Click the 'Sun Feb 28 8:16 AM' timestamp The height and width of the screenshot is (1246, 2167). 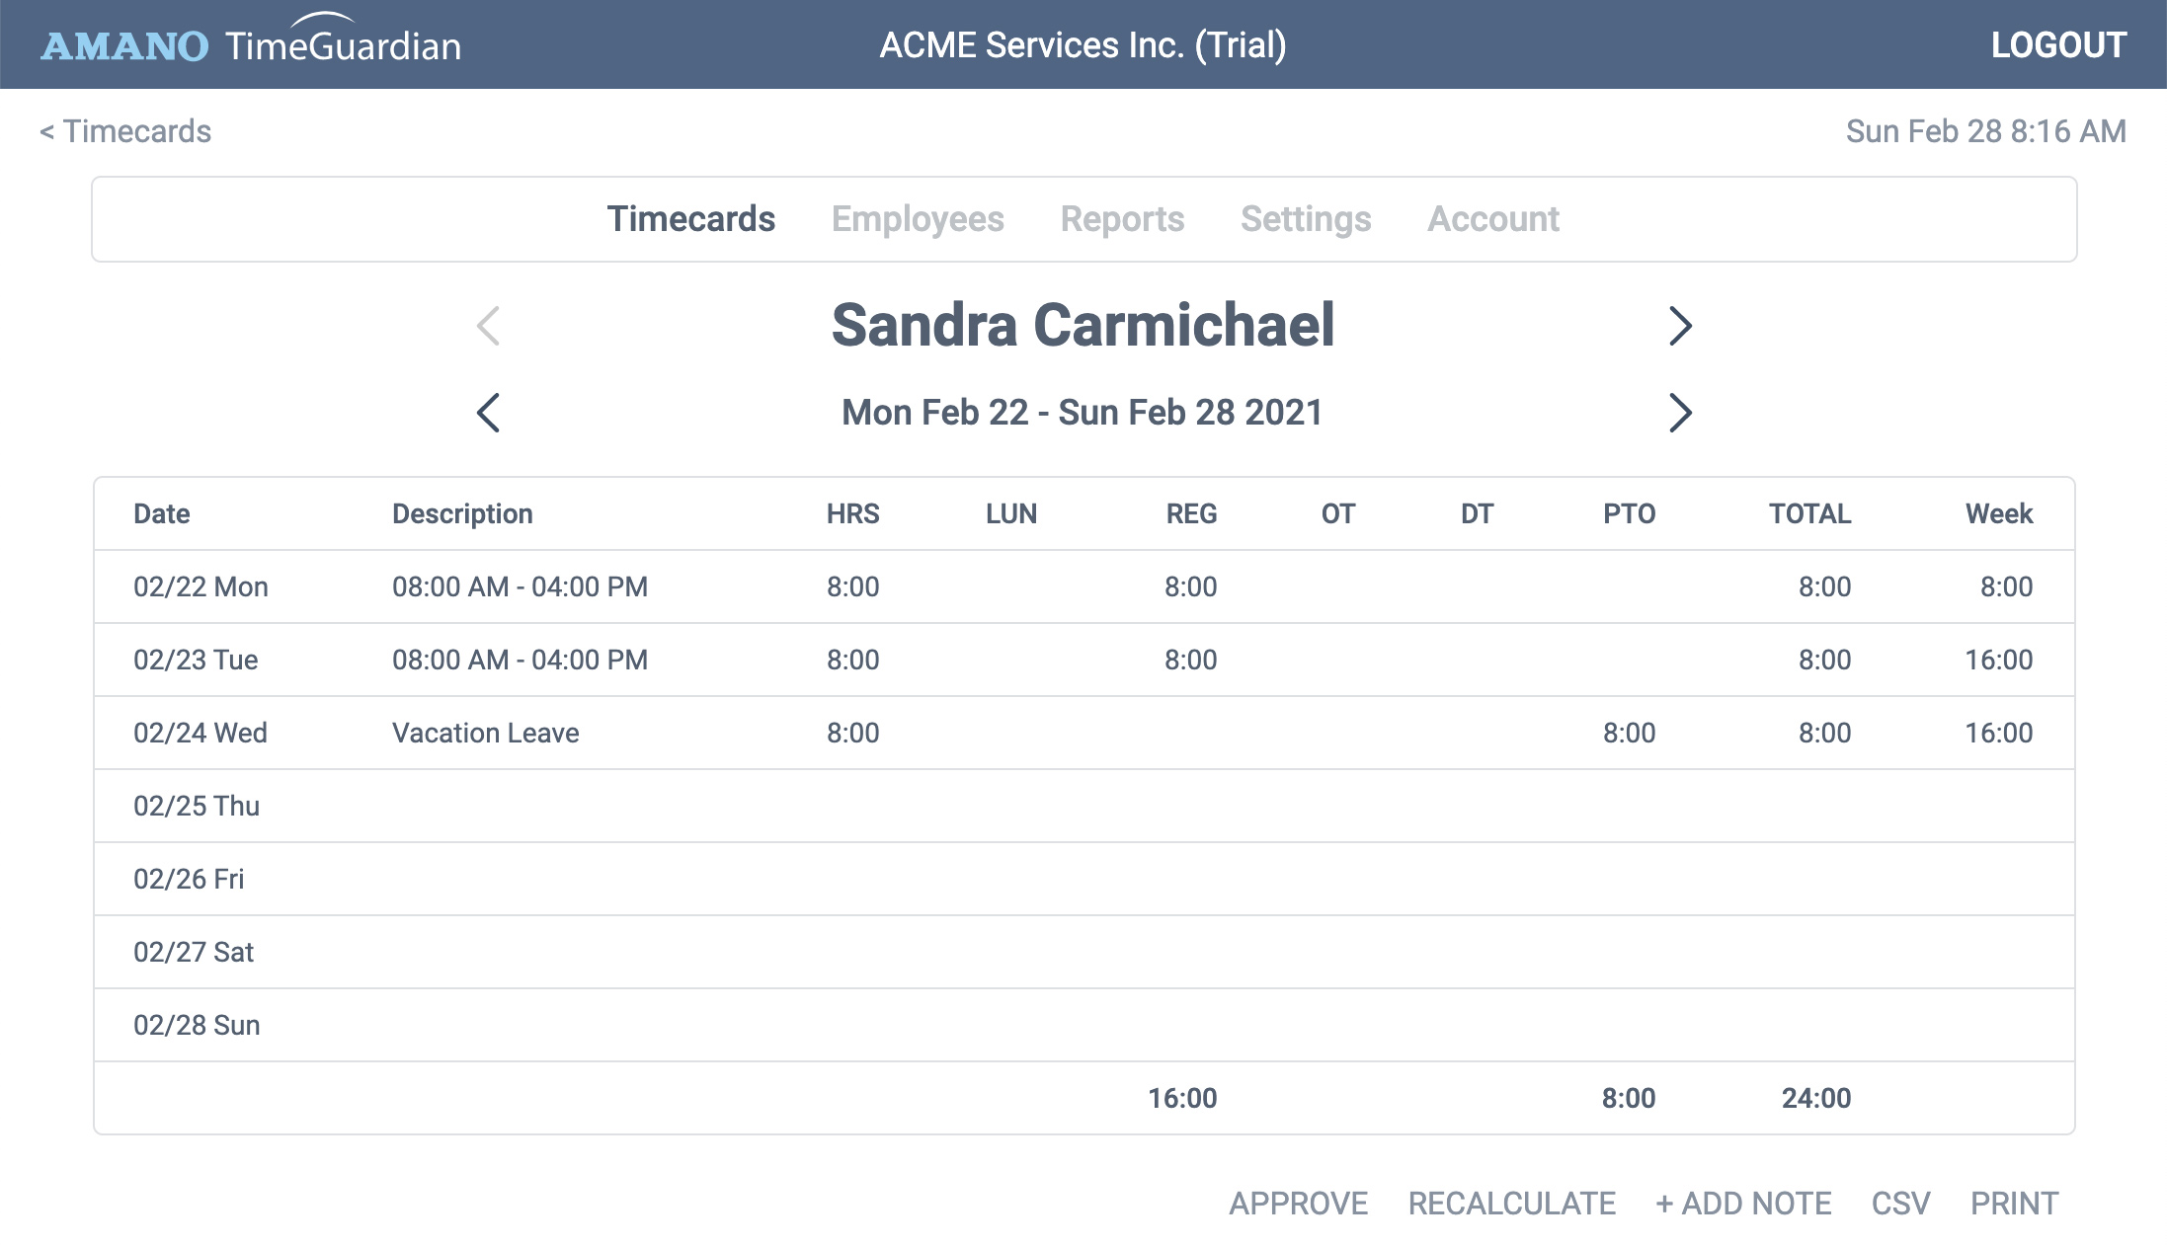tap(1985, 131)
